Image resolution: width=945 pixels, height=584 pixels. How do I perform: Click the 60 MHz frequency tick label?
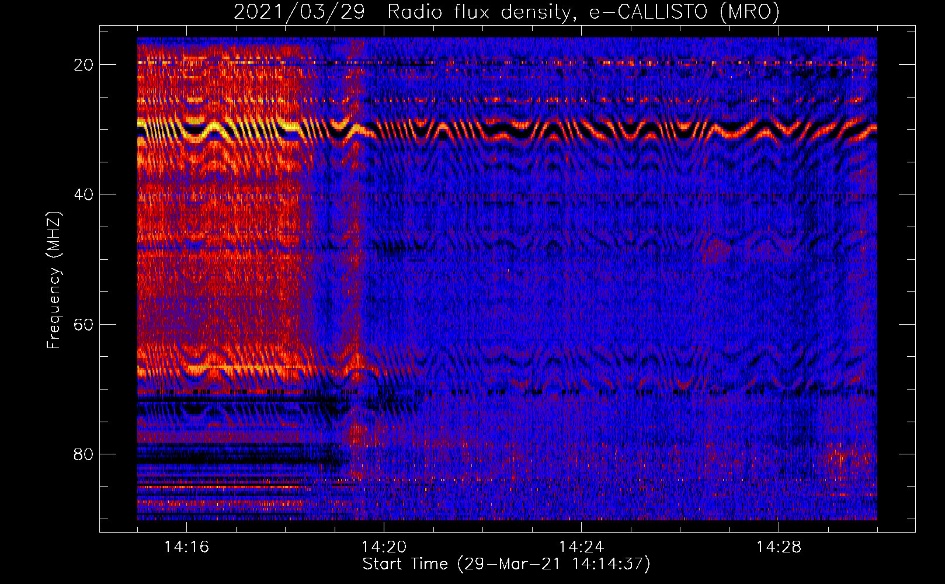coord(84,324)
